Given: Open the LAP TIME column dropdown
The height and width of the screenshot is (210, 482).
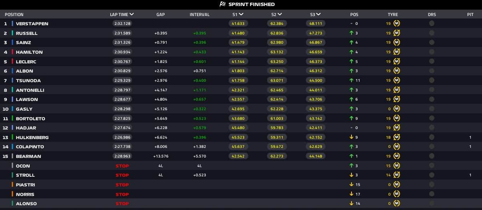Looking at the screenshot, I should [132, 14].
